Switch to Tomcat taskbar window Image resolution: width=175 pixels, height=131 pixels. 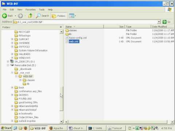click(116, 128)
